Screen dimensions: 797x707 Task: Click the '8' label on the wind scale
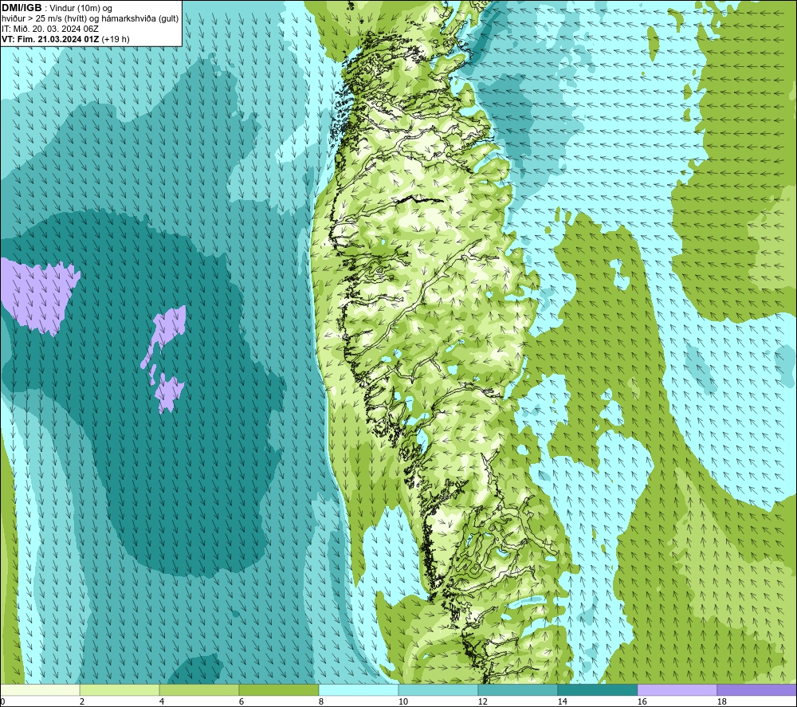point(321,701)
